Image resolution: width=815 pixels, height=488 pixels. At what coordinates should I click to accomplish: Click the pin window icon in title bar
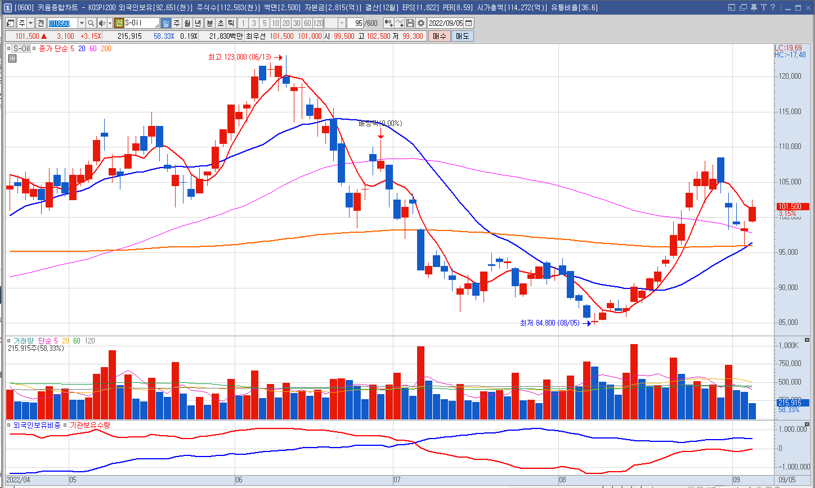pos(754,7)
